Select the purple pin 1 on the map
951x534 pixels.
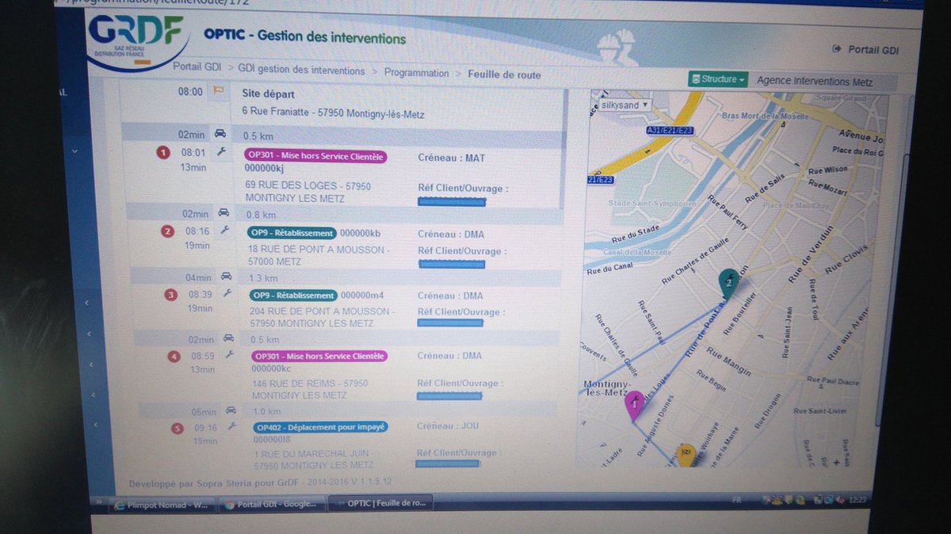tap(634, 404)
